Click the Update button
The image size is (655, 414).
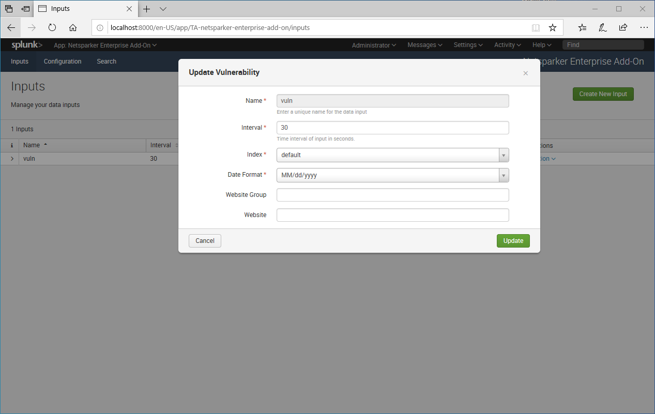[513, 240]
